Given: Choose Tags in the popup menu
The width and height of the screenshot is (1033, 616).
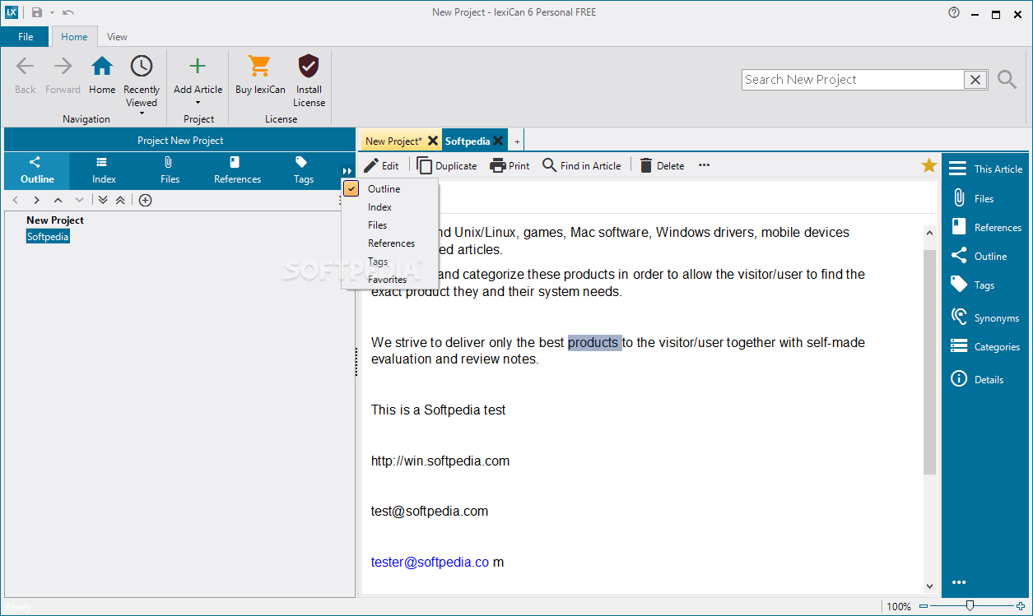Looking at the screenshot, I should point(390,262).
